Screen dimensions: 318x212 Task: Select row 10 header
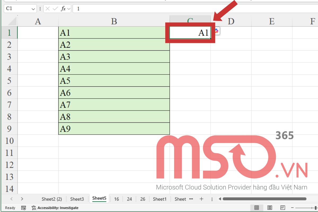pyautogui.click(x=9, y=141)
